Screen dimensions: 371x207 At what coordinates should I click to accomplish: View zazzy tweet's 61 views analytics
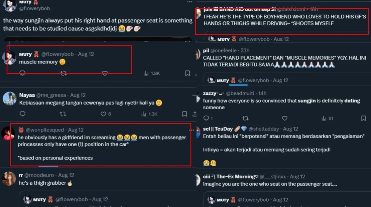(327, 118)
